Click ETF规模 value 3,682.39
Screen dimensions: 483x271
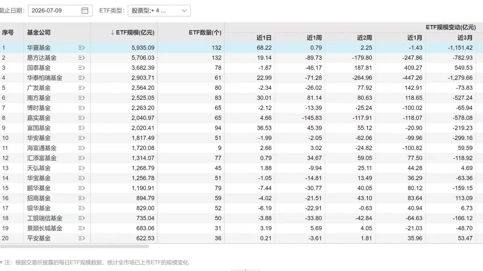pos(143,68)
